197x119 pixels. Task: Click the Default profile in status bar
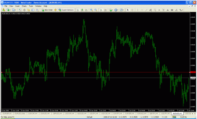tap(90, 117)
